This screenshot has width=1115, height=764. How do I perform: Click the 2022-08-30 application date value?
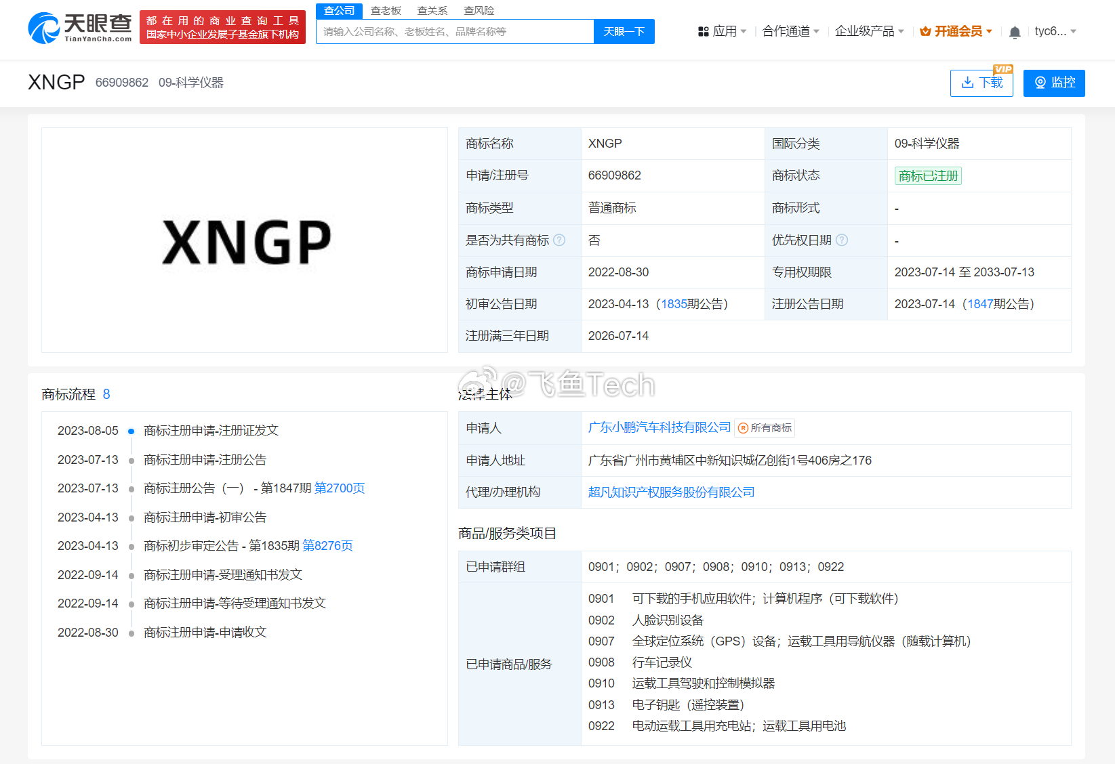(x=618, y=272)
